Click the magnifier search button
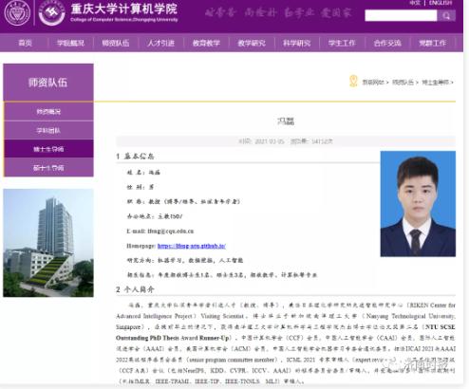469x389 pixels. click(446, 15)
